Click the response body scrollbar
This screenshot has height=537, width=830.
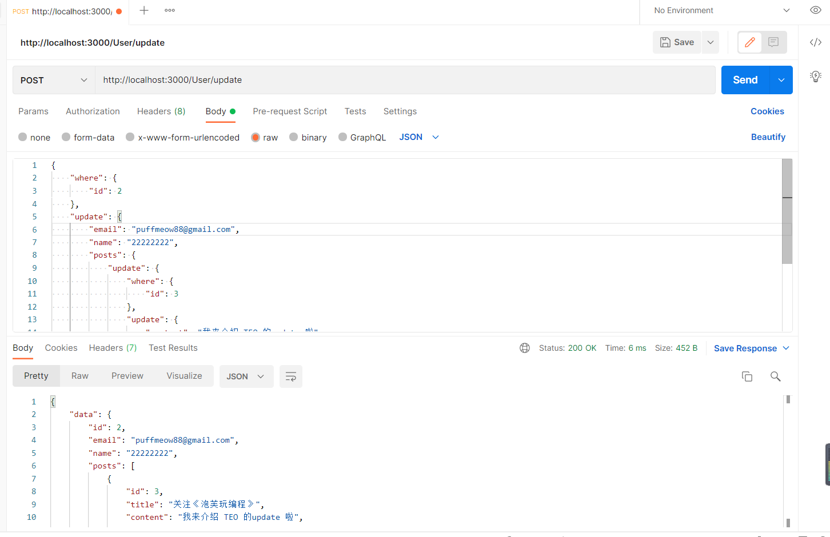[x=788, y=462]
